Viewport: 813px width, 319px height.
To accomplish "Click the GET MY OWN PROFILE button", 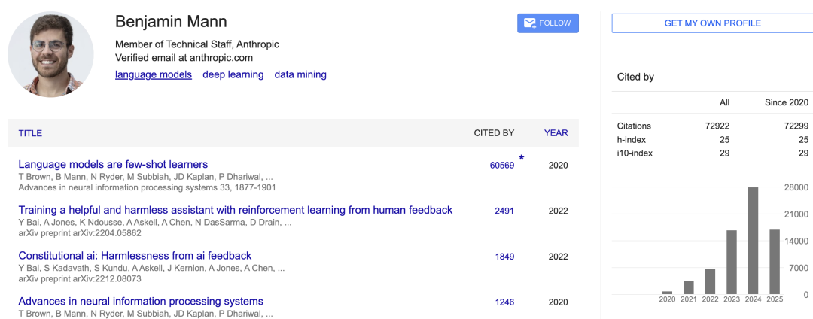I will tap(712, 23).
